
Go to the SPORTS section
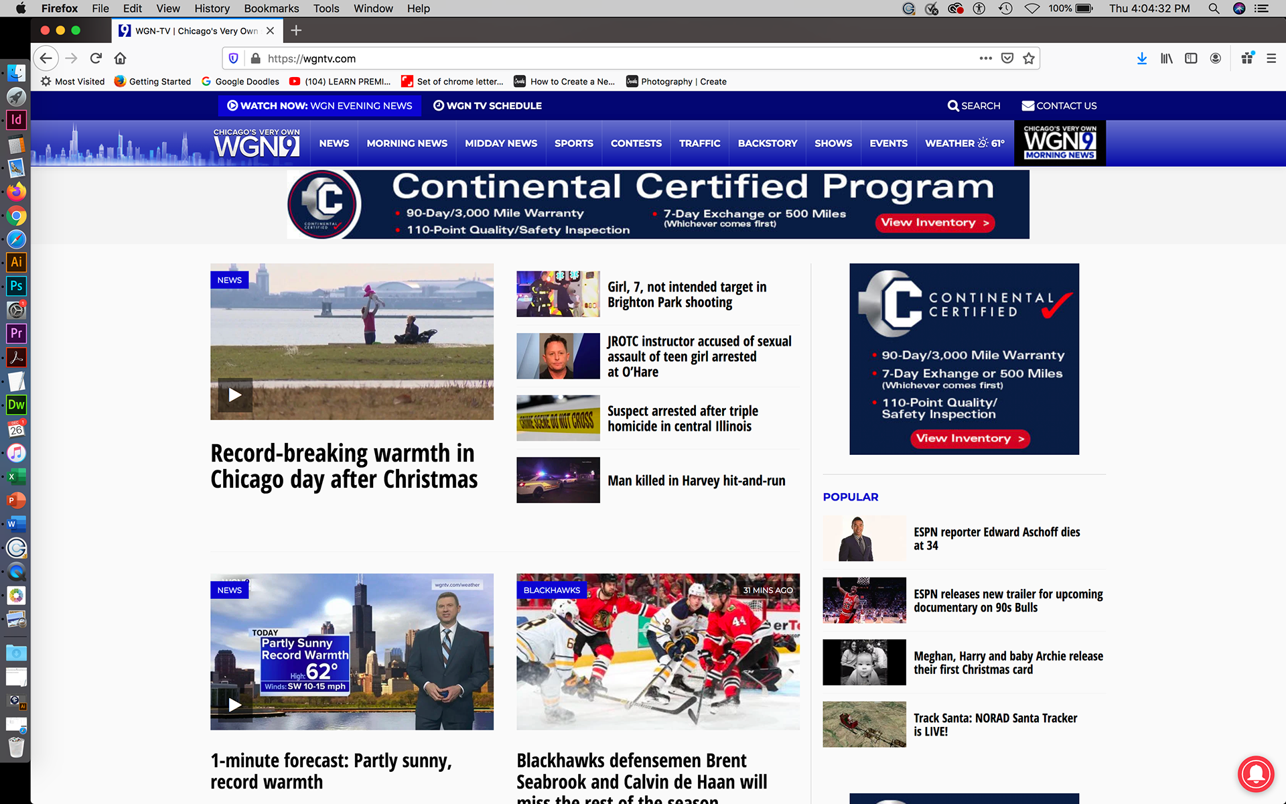tap(574, 143)
